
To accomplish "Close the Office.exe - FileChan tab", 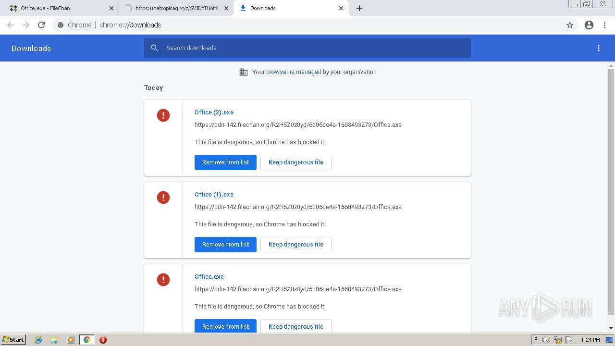I will (111, 8).
